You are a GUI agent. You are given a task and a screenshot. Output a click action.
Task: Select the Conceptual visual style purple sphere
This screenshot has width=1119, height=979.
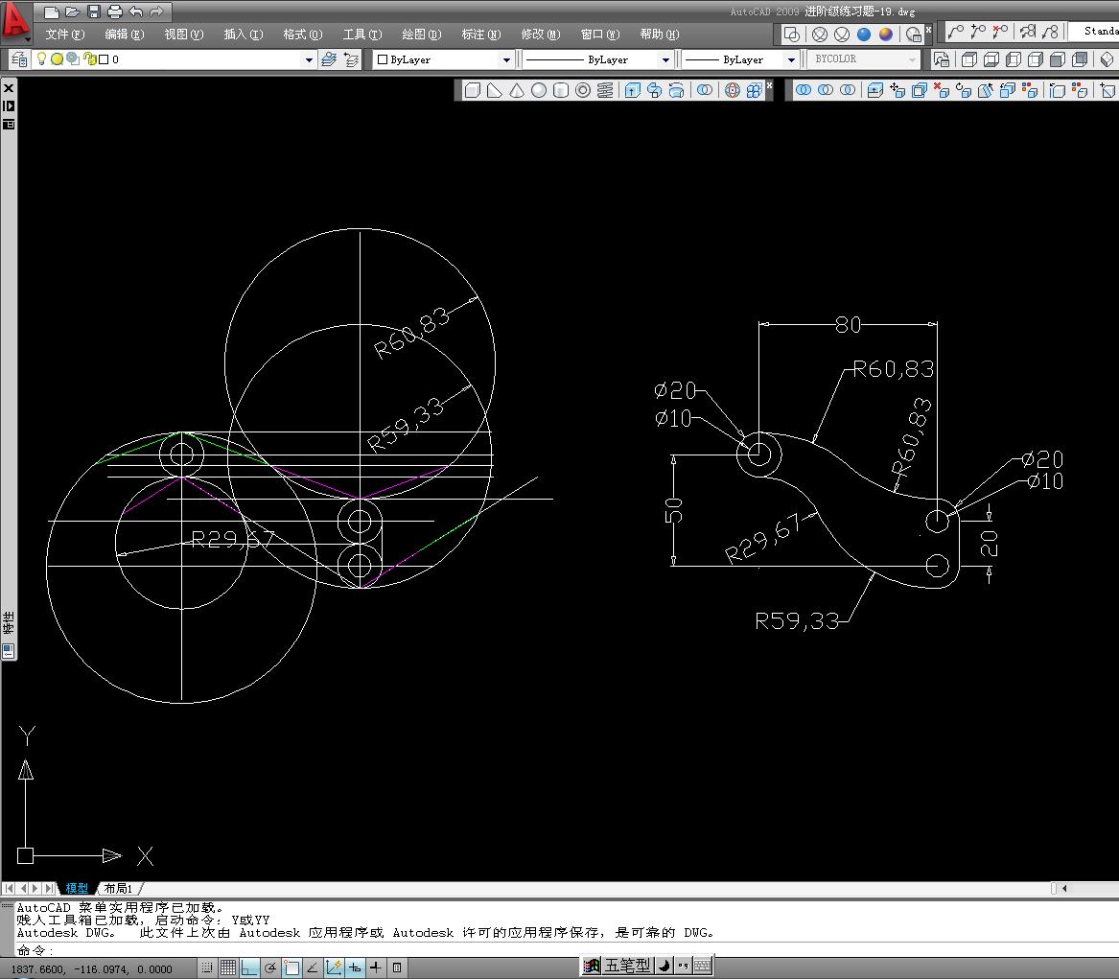(x=886, y=35)
